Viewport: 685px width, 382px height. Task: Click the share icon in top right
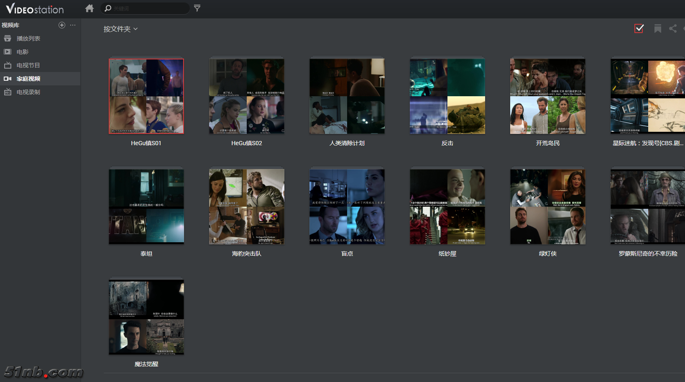[x=672, y=28]
